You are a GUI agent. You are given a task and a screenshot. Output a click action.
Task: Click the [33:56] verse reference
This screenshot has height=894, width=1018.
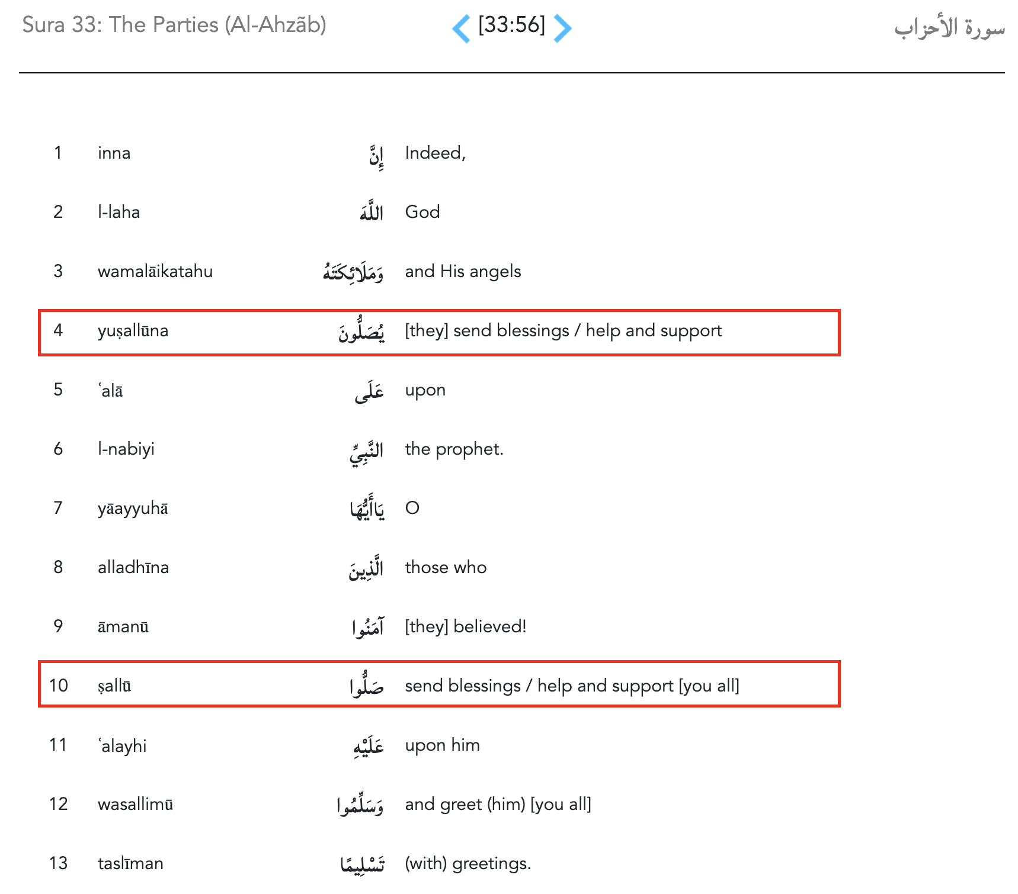click(x=511, y=25)
